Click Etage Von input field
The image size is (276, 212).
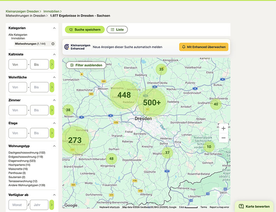coord(18,133)
